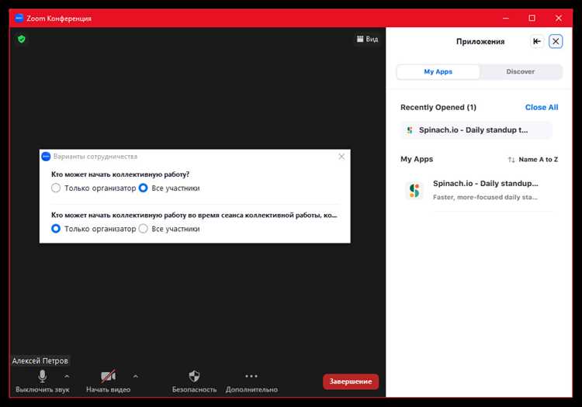Expand audio options arrow next to microphone
Viewport: 582px width, 407px height.
[67, 376]
